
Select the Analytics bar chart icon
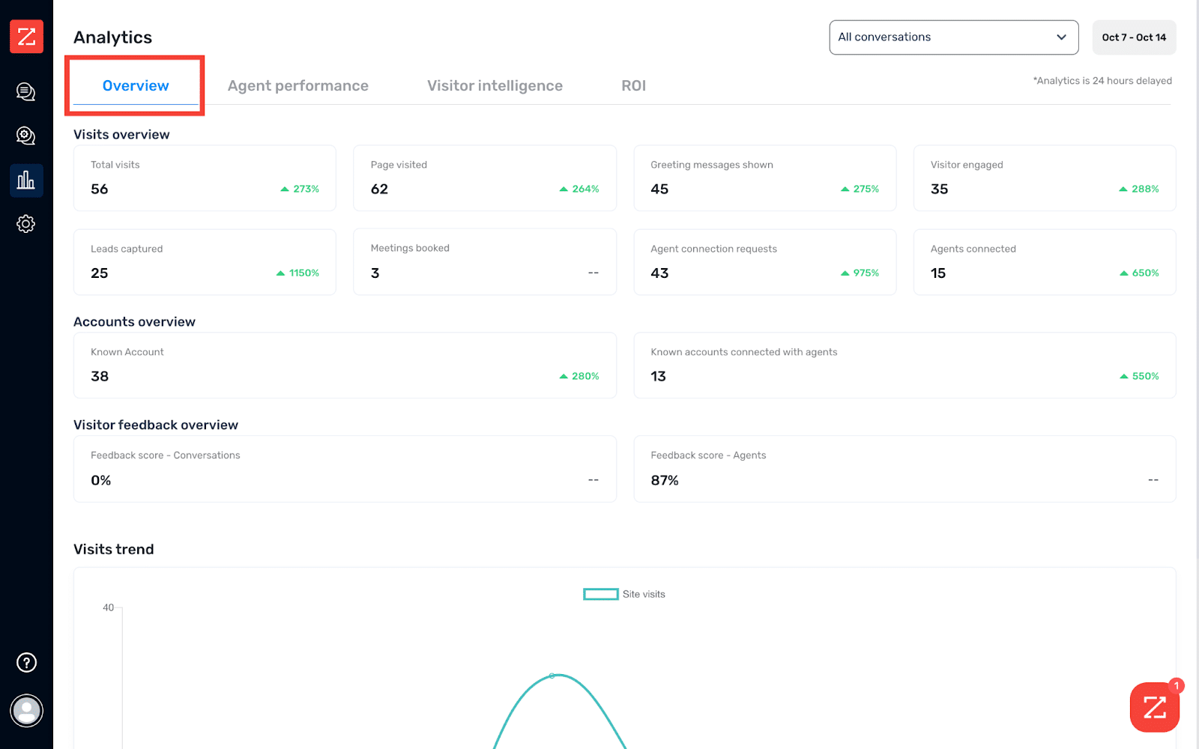coord(26,181)
